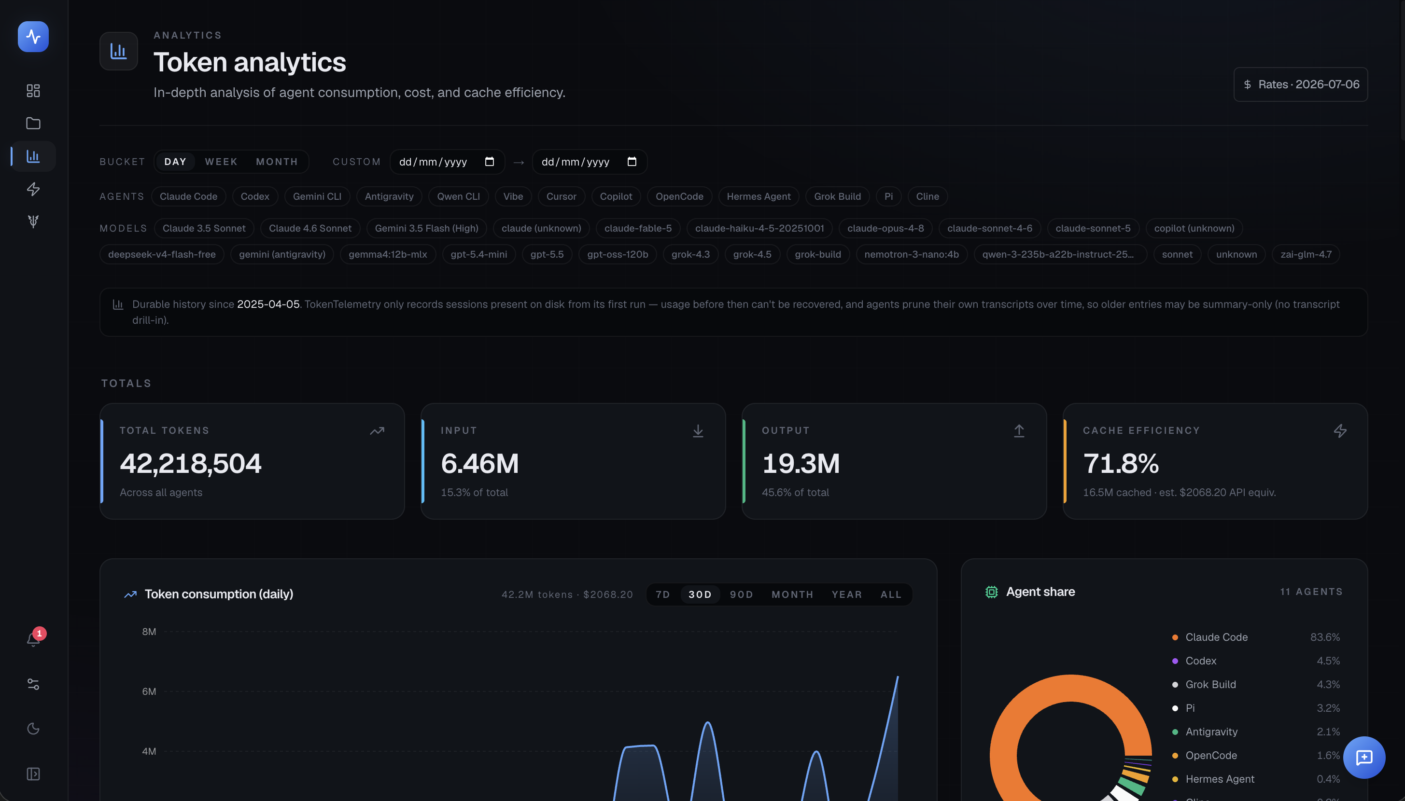The height and width of the screenshot is (801, 1405).
Task: Switch chart range to 7D
Action: coord(662,594)
